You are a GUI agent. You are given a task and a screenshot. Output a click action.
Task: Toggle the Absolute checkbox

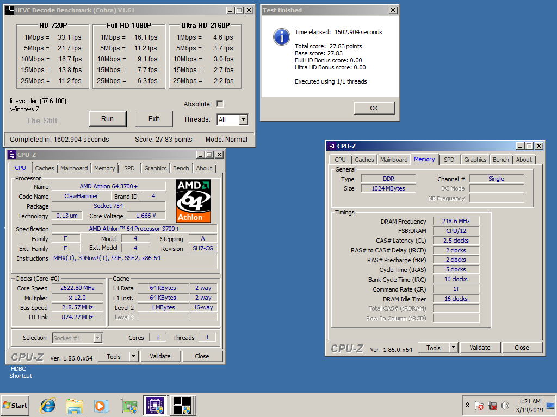(220, 104)
